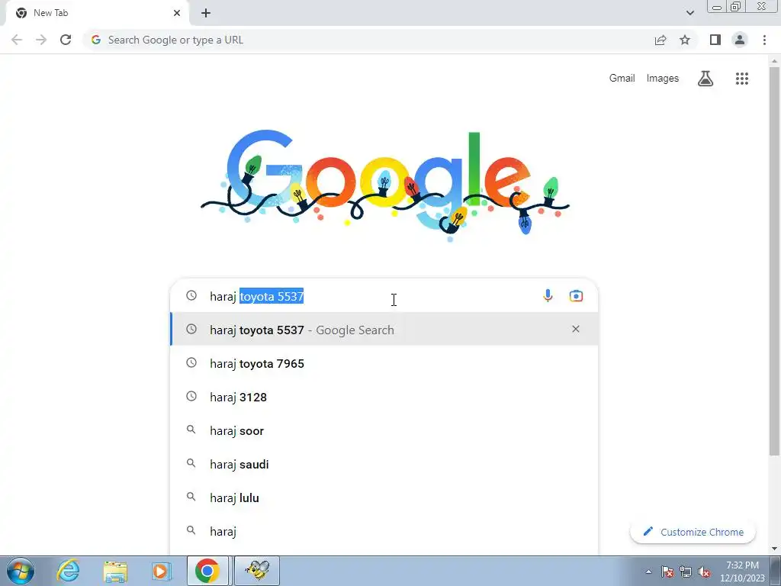Open Windows Explorer from the taskbar
The height and width of the screenshot is (586, 781).
[x=115, y=571]
